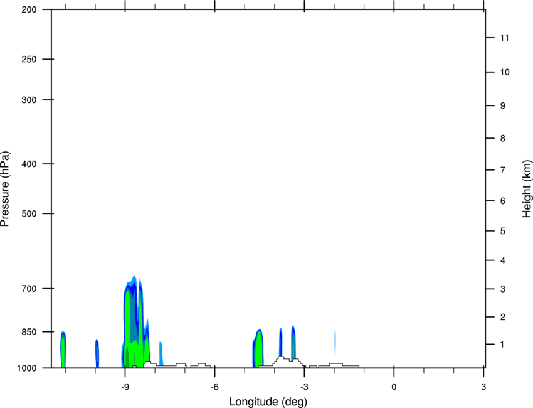Click the green plume near -4.5 longitude
This screenshot has height=408, width=533.
258,349
